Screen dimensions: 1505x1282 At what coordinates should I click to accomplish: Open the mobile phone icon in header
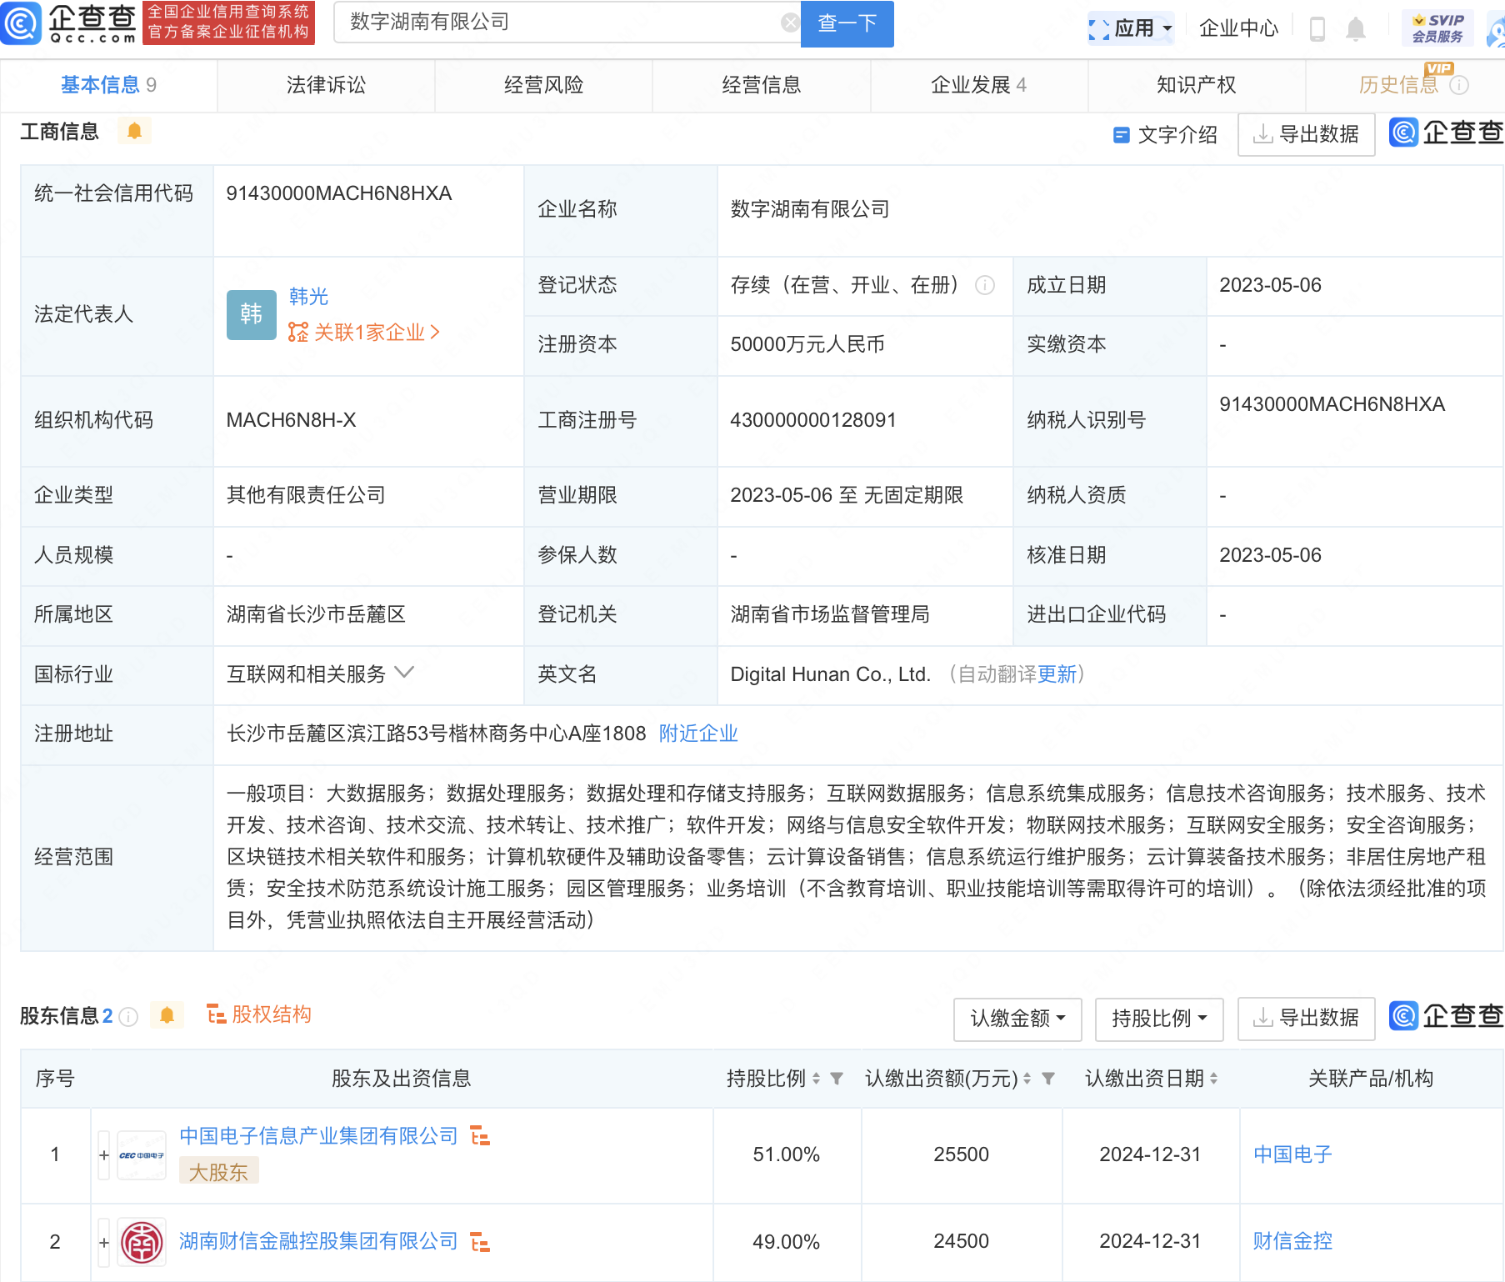coord(1317,29)
